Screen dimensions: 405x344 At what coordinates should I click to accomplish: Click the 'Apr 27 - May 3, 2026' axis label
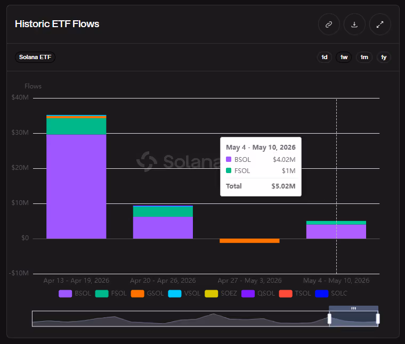pos(249,281)
